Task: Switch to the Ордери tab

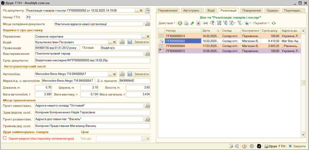Action: coord(272,10)
